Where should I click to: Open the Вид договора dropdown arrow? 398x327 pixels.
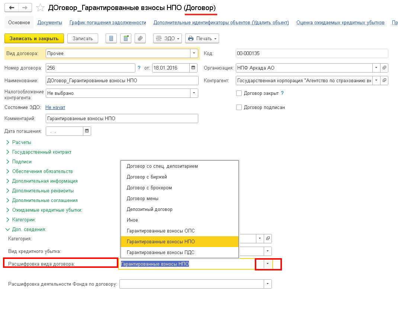pyautogui.click(x=194, y=54)
